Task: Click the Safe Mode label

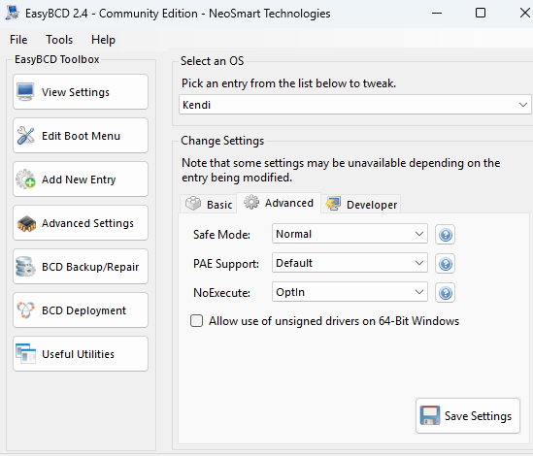Action: [221, 235]
